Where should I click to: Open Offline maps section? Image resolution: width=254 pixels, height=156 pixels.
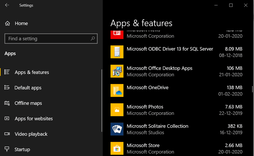point(28,103)
